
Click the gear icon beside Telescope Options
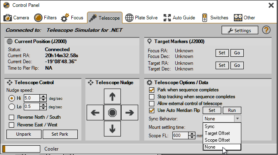tap(149, 83)
